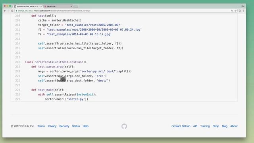Reload the page with the refresh icon

[12, 11]
